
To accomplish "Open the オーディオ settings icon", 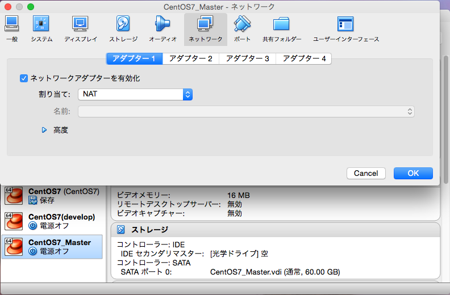I will (x=163, y=29).
